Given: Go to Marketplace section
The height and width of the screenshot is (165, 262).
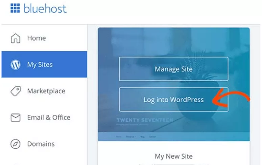Looking at the screenshot, I should (x=46, y=91).
